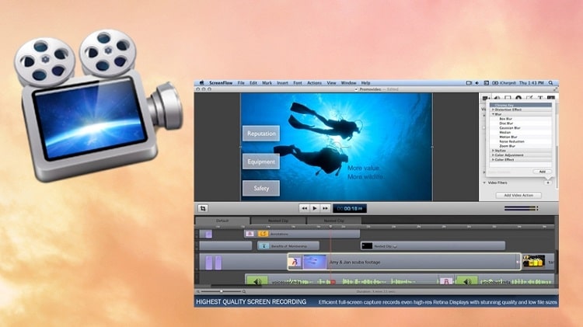Expand the Distortion Effect category

508,110
